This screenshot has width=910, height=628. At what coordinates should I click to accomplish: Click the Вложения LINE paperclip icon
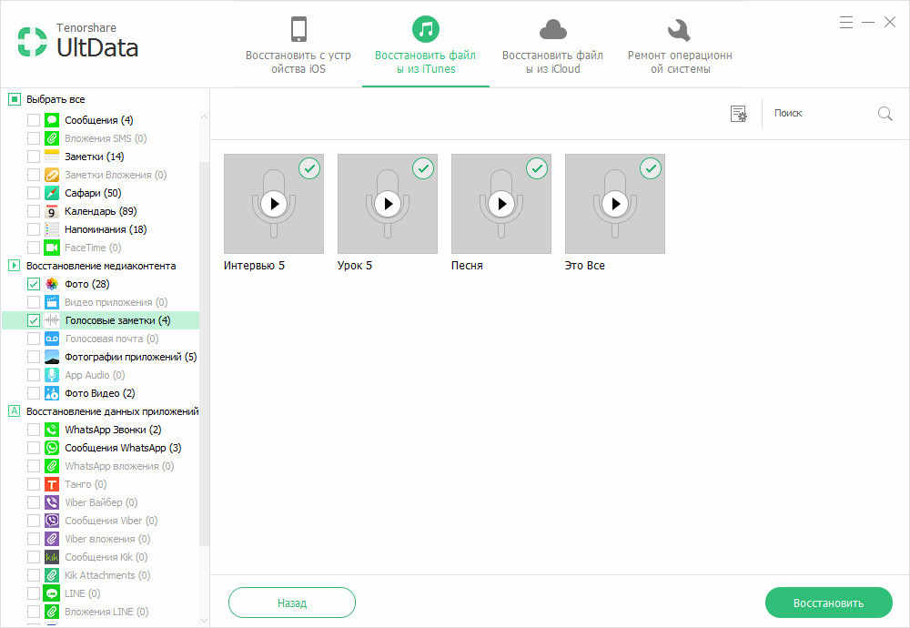pyautogui.click(x=52, y=612)
